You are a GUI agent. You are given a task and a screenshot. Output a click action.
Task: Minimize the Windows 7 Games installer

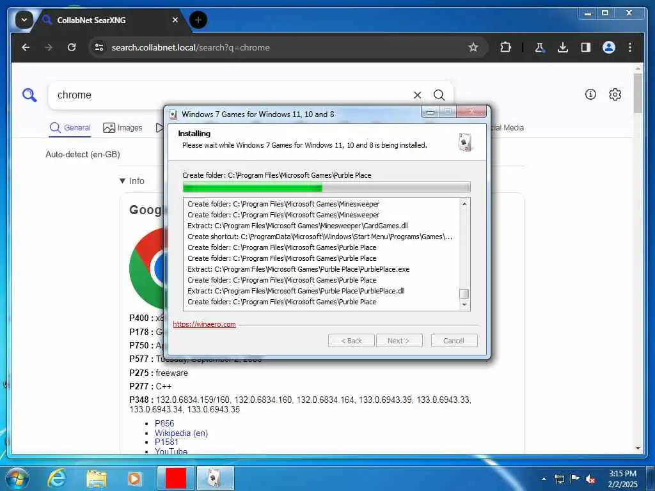pos(430,113)
